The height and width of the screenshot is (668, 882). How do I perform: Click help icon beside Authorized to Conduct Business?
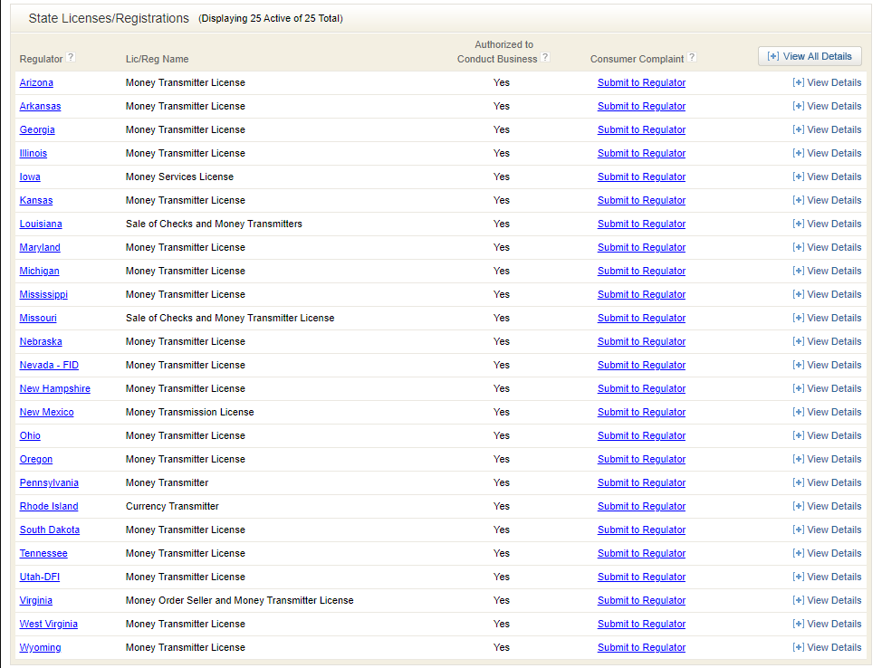pos(545,58)
